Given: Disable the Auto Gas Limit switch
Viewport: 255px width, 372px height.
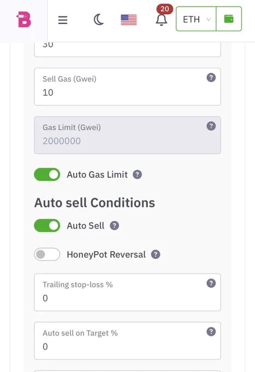Looking at the screenshot, I should pos(47,175).
